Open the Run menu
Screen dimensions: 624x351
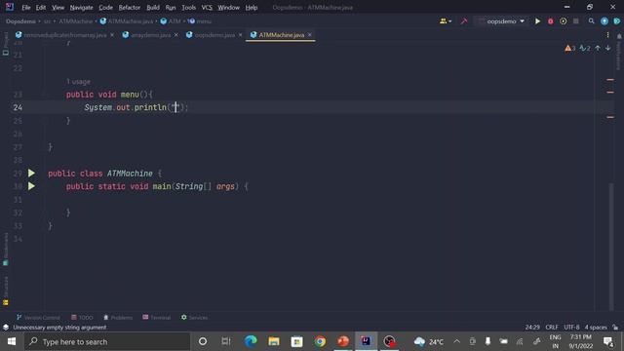(x=171, y=8)
